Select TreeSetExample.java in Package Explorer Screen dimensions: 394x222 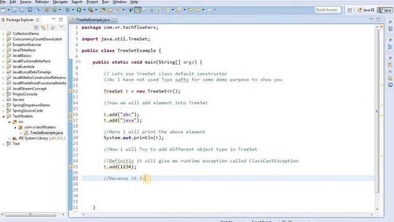46,133
